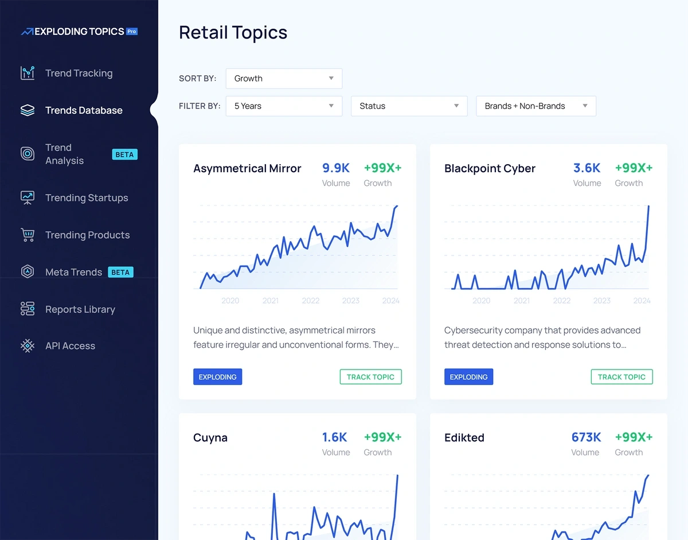Open the Edikted topic title
Image resolution: width=688 pixels, height=540 pixels.
coord(464,437)
